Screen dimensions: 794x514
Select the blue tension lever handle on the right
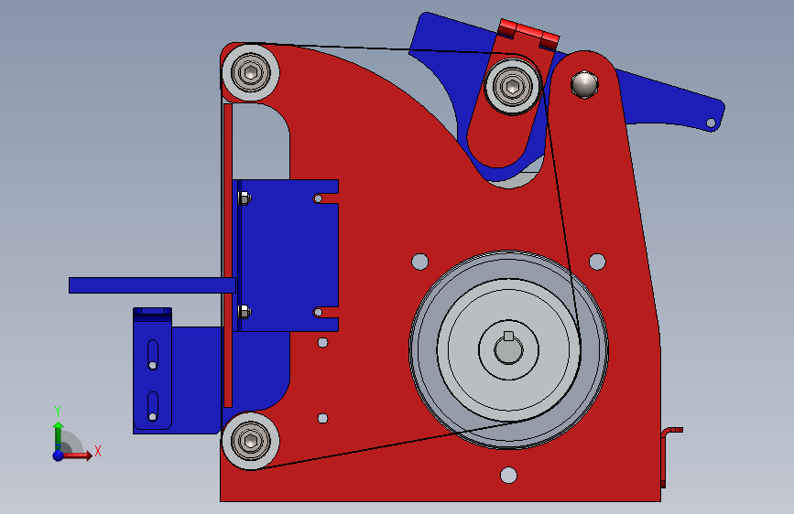click(x=671, y=102)
